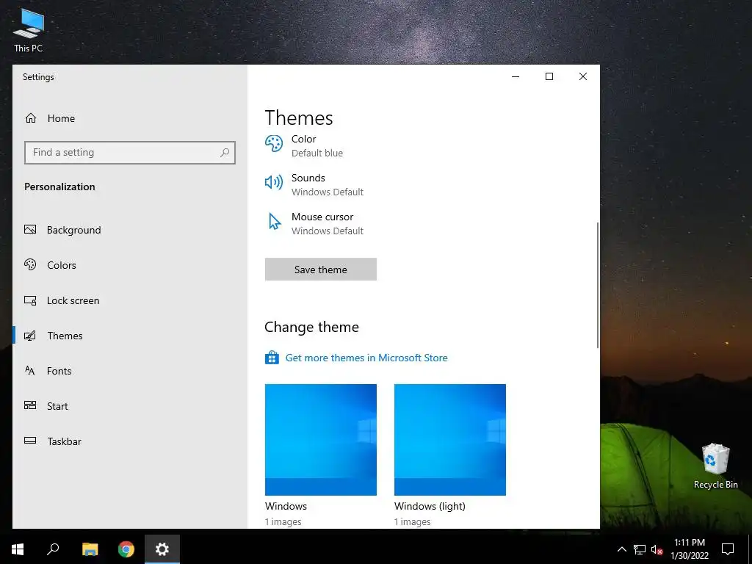Click the Save theme button
Image resolution: width=752 pixels, height=564 pixels.
(321, 270)
